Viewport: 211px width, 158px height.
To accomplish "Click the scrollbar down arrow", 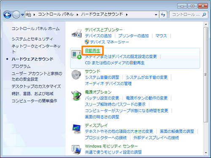I will [206, 153].
